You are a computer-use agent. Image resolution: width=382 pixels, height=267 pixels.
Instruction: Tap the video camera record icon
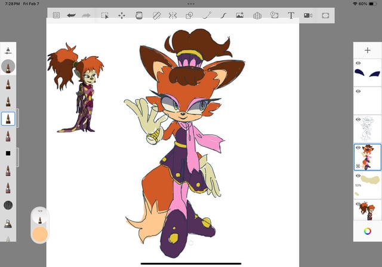(308, 16)
